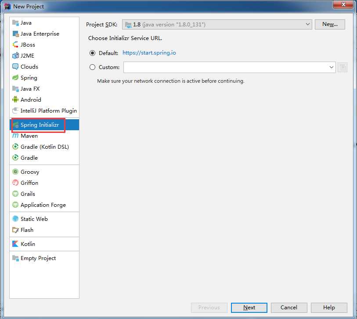The width and height of the screenshot is (357, 319).
Task: Select Android label in list
Action: [x=31, y=100]
